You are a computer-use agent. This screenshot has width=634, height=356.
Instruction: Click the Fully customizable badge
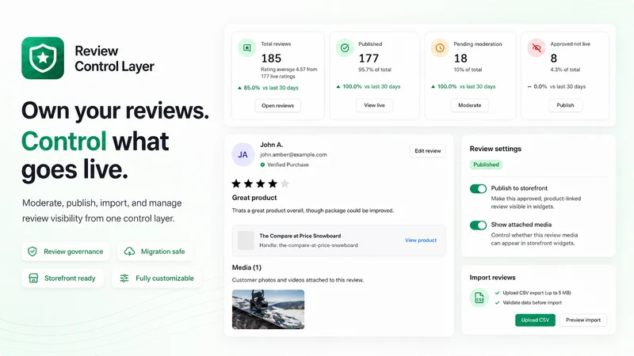point(157,278)
